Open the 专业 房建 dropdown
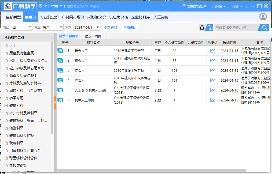272x174 pixels. pos(53,27)
